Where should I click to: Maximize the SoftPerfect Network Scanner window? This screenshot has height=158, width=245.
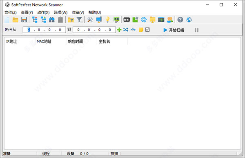click(x=221, y=4)
